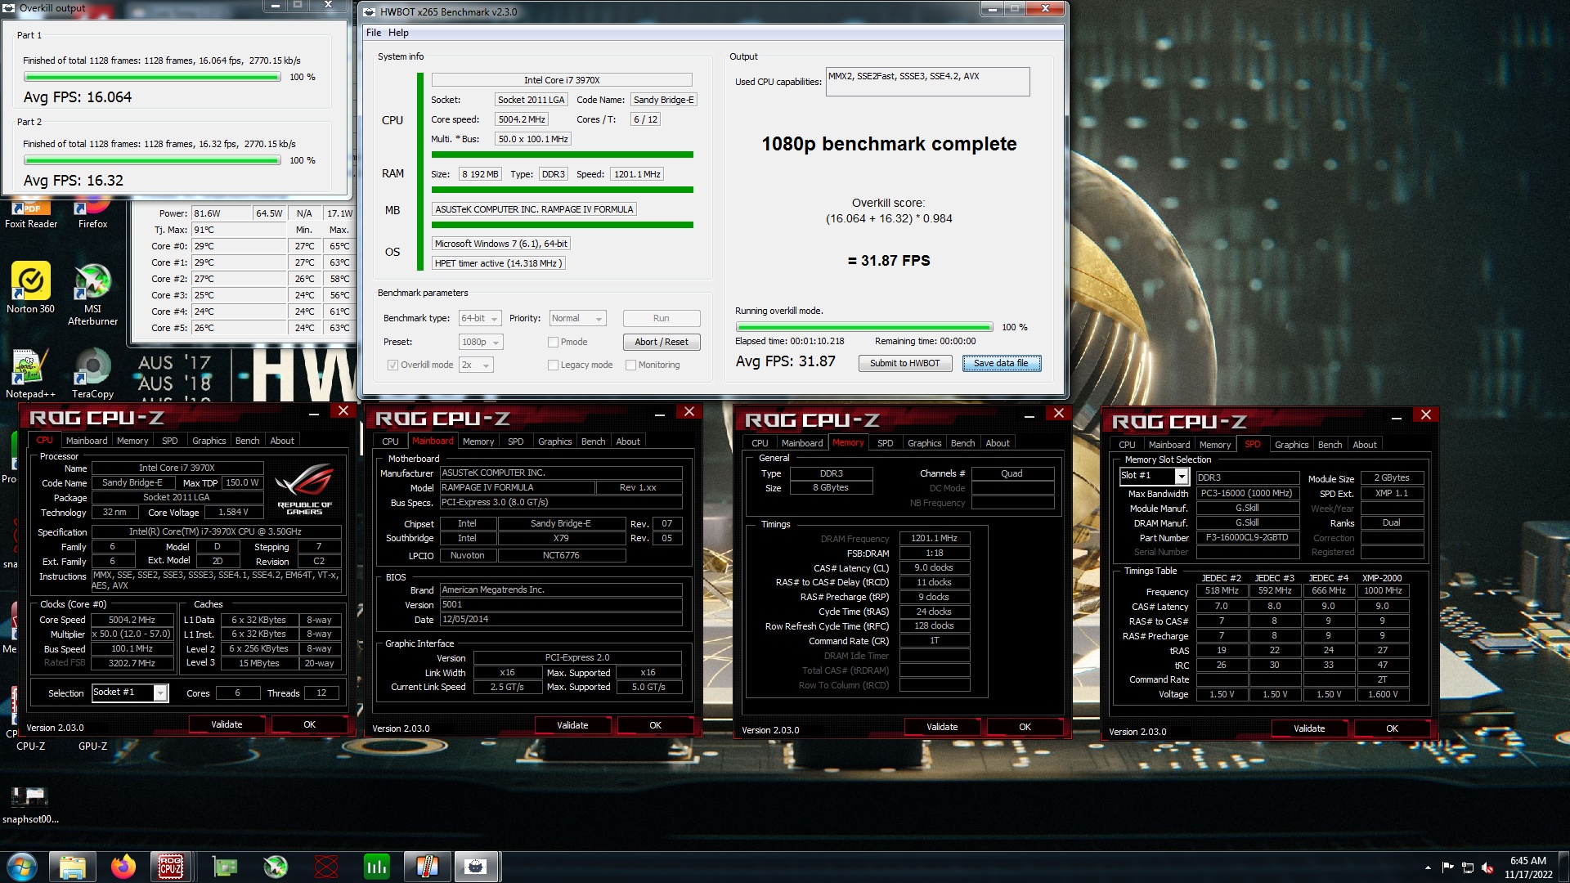Open the Overkill 2x multiplier dropdown
The image size is (1570, 883).
(476, 365)
